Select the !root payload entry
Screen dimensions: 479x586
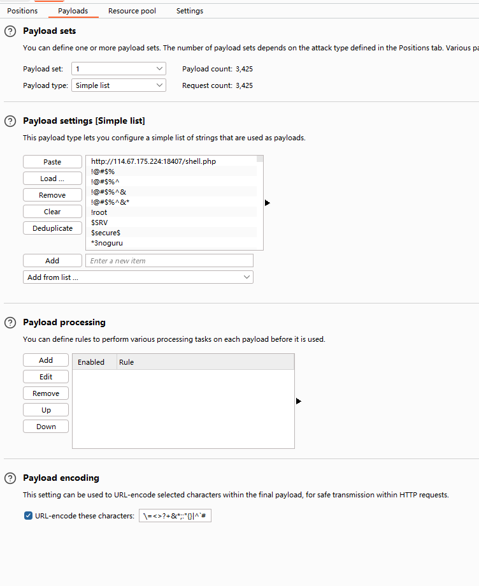point(99,212)
